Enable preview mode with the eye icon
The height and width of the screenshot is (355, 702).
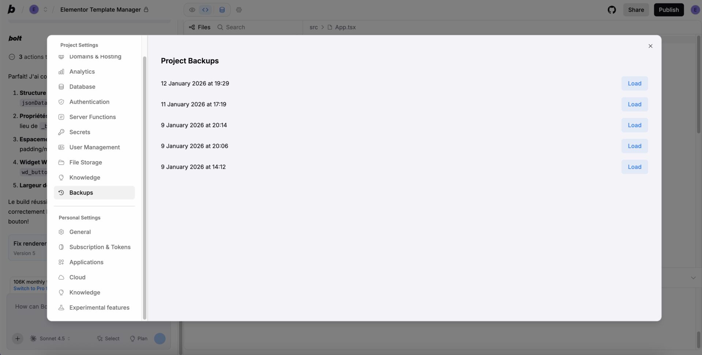pyautogui.click(x=192, y=9)
